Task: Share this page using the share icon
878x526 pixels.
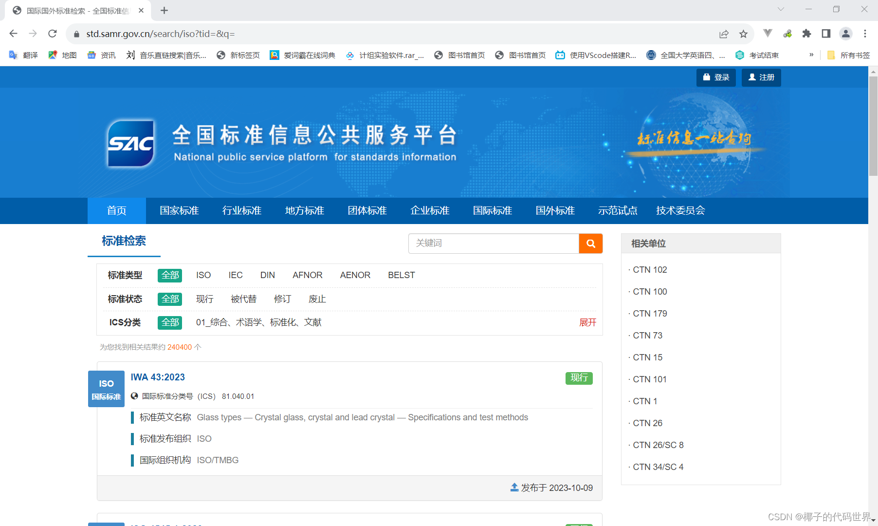Action: pyautogui.click(x=724, y=34)
